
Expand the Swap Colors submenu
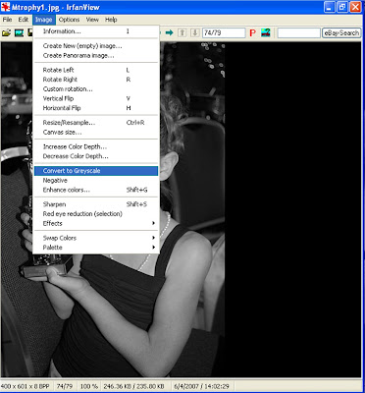(x=96, y=238)
